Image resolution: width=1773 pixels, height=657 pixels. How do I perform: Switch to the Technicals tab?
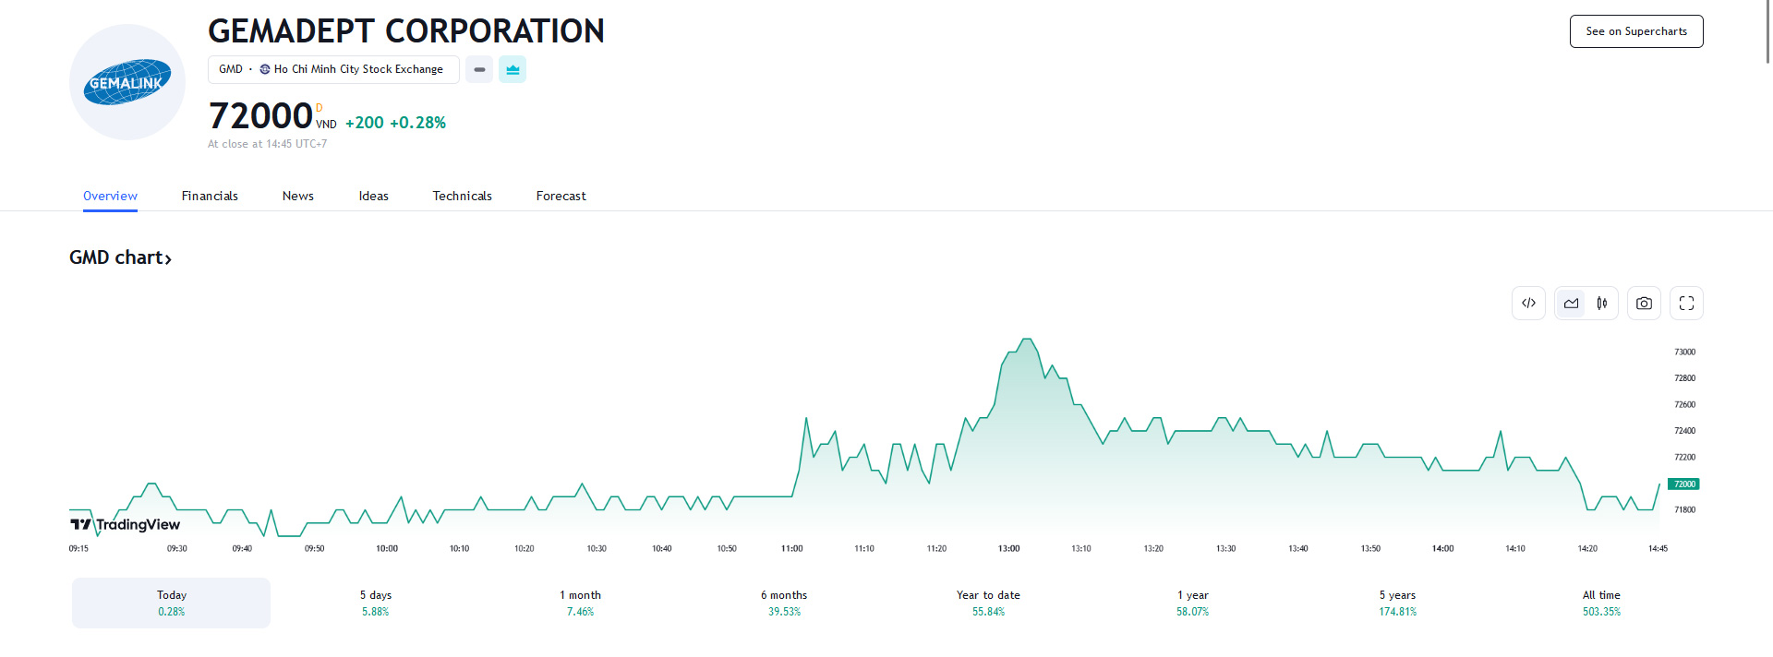[462, 196]
